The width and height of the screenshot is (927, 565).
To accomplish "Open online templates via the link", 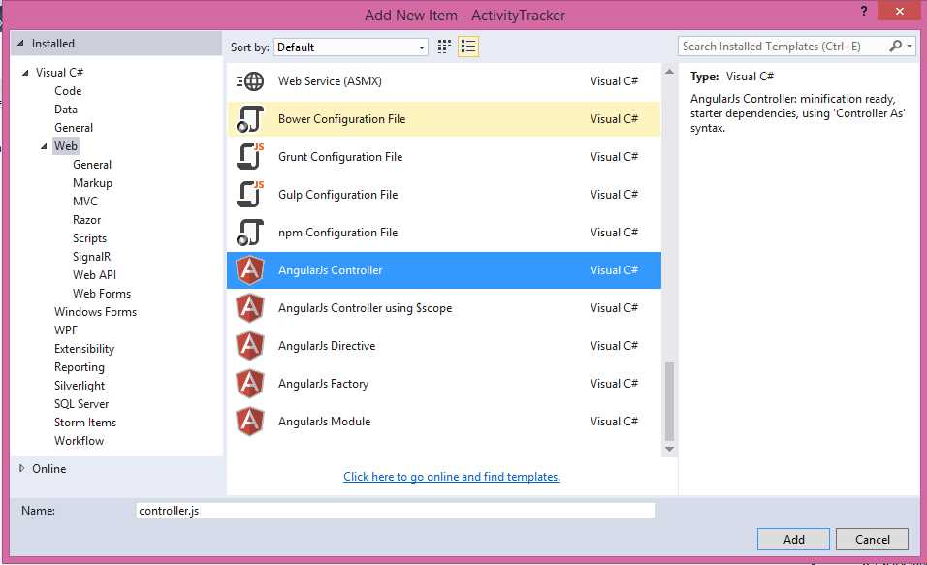I will [452, 477].
